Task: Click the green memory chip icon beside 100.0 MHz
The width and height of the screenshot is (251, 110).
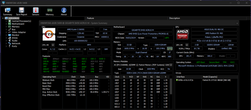Action: point(170,49)
